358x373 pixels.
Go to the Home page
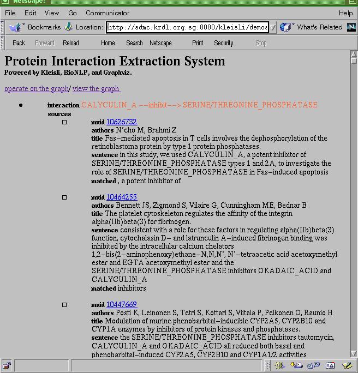click(108, 43)
